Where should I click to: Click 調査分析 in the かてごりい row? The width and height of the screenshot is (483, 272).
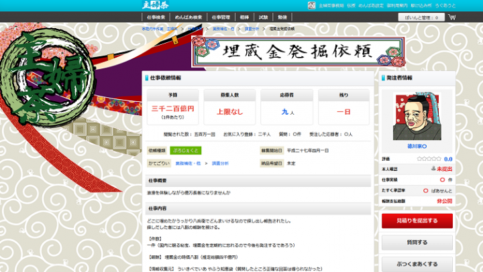[x=220, y=163]
